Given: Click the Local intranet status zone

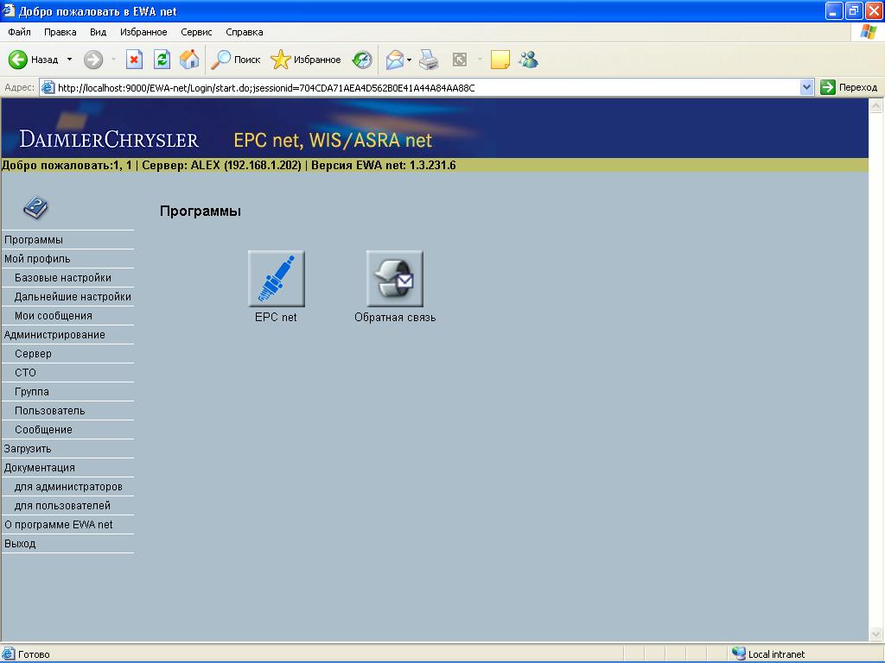Looking at the screenshot, I should click(x=768, y=654).
